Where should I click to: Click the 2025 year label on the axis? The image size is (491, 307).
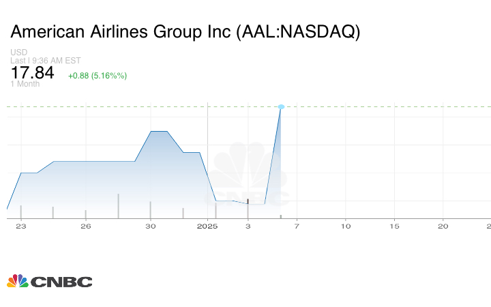pos(207,226)
